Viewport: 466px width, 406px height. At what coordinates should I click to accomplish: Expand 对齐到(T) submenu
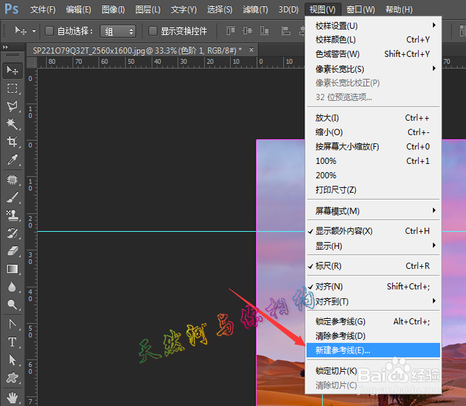click(373, 302)
